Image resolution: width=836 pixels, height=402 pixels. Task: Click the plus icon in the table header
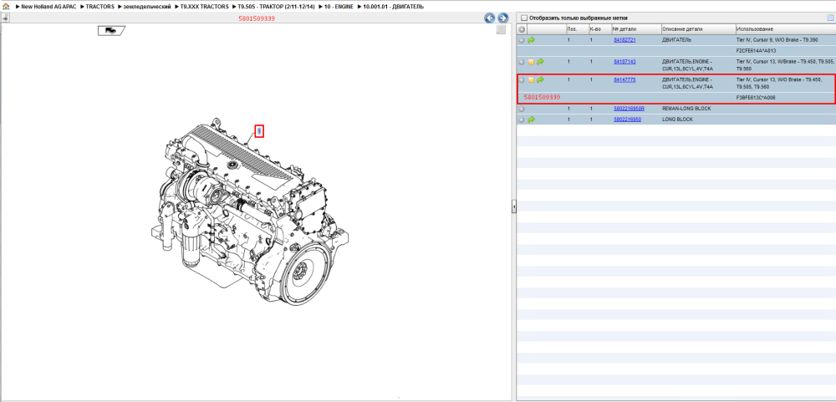point(522,29)
